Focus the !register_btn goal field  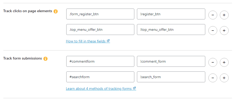[x=171, y=14]
